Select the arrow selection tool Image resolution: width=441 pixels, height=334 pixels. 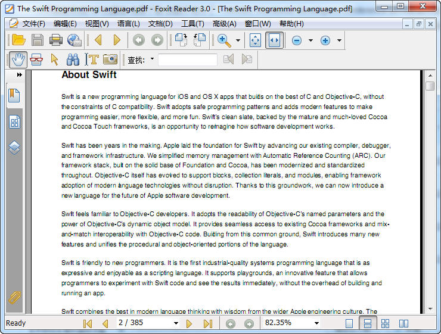pyautogui.click(x=55, y=60)
